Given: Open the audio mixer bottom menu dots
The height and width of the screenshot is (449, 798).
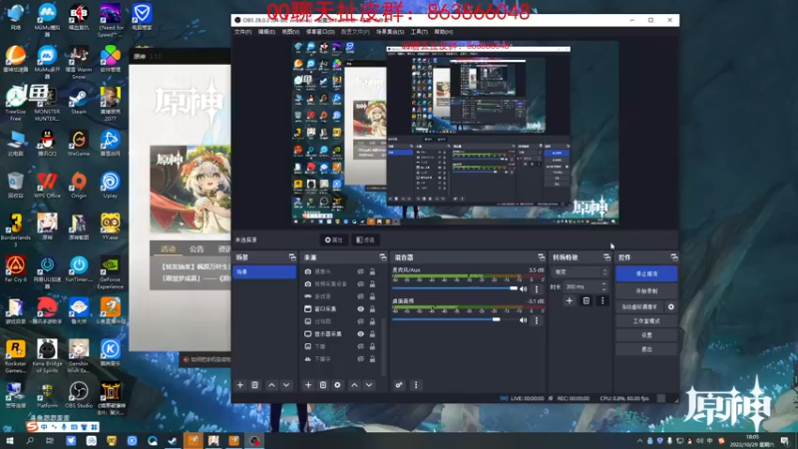Looking at the screenshot, I should [x=416, y=385].
